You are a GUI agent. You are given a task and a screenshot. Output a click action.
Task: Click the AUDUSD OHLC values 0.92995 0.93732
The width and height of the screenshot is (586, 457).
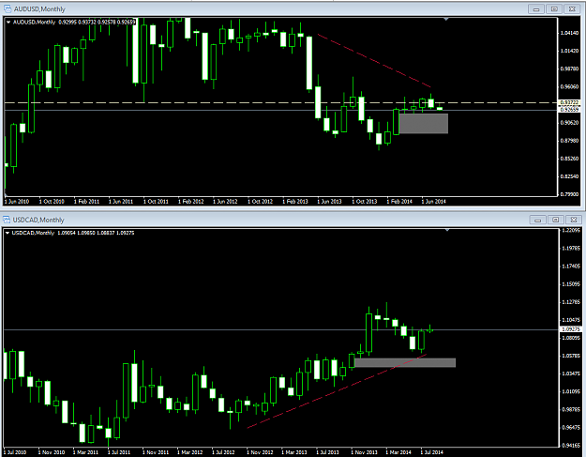78,23
